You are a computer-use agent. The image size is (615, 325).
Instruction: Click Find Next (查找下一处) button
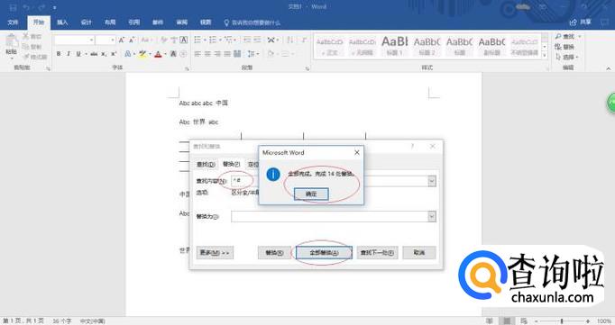click(x=377, y=253)
